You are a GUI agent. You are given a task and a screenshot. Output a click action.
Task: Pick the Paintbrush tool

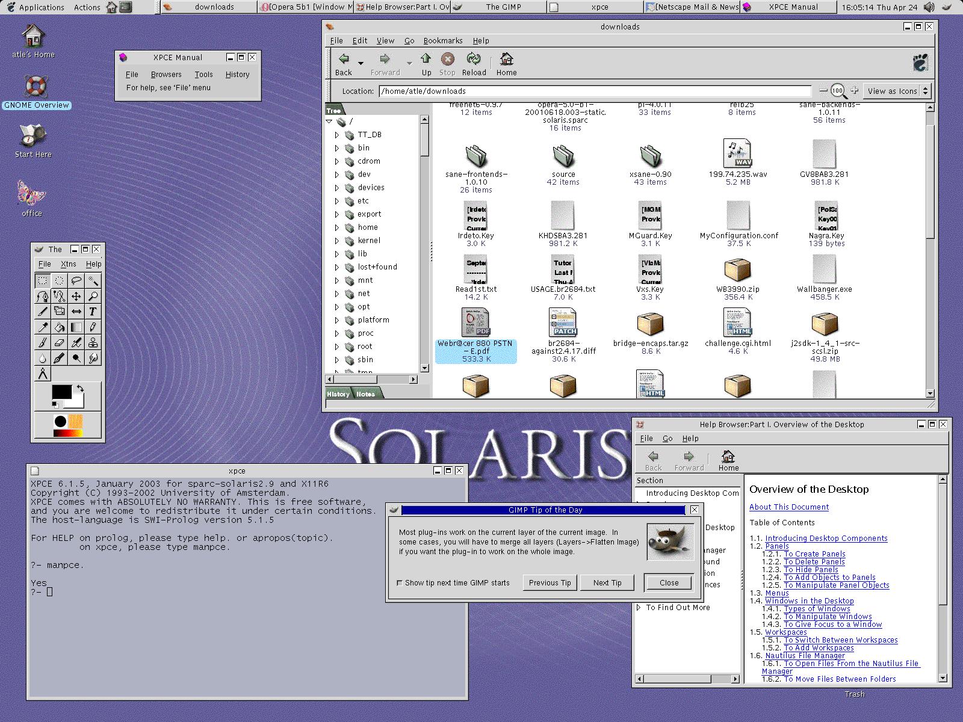tap(42, 343)
